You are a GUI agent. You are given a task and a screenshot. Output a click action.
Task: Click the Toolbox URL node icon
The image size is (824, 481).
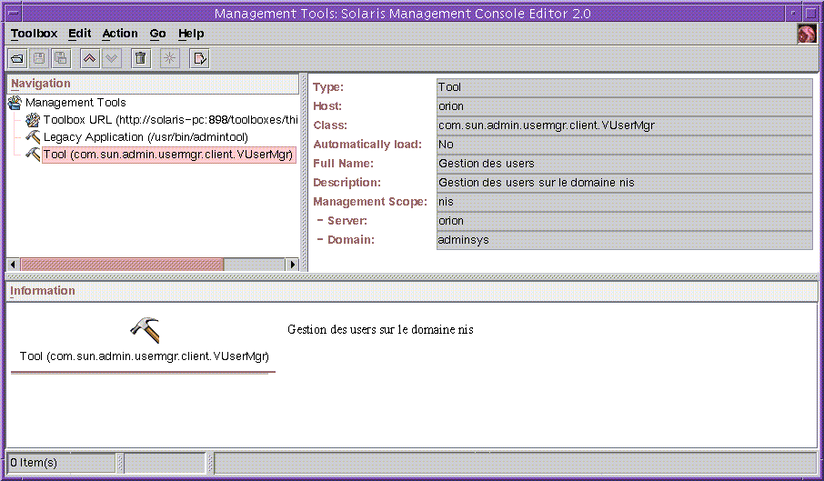(33, 120)
